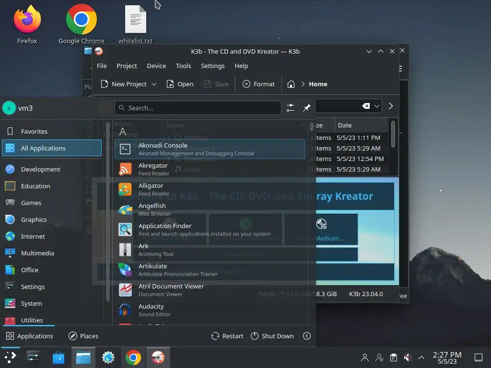The height and width of the screenshot is (368, 491).
Task: Open the K3b File menu
Action: (102, 66)
